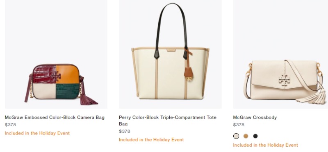The width and height of the screenshot is (328, 152).
Task: Select the cream color swatch
Action: [x=236, y=136]
